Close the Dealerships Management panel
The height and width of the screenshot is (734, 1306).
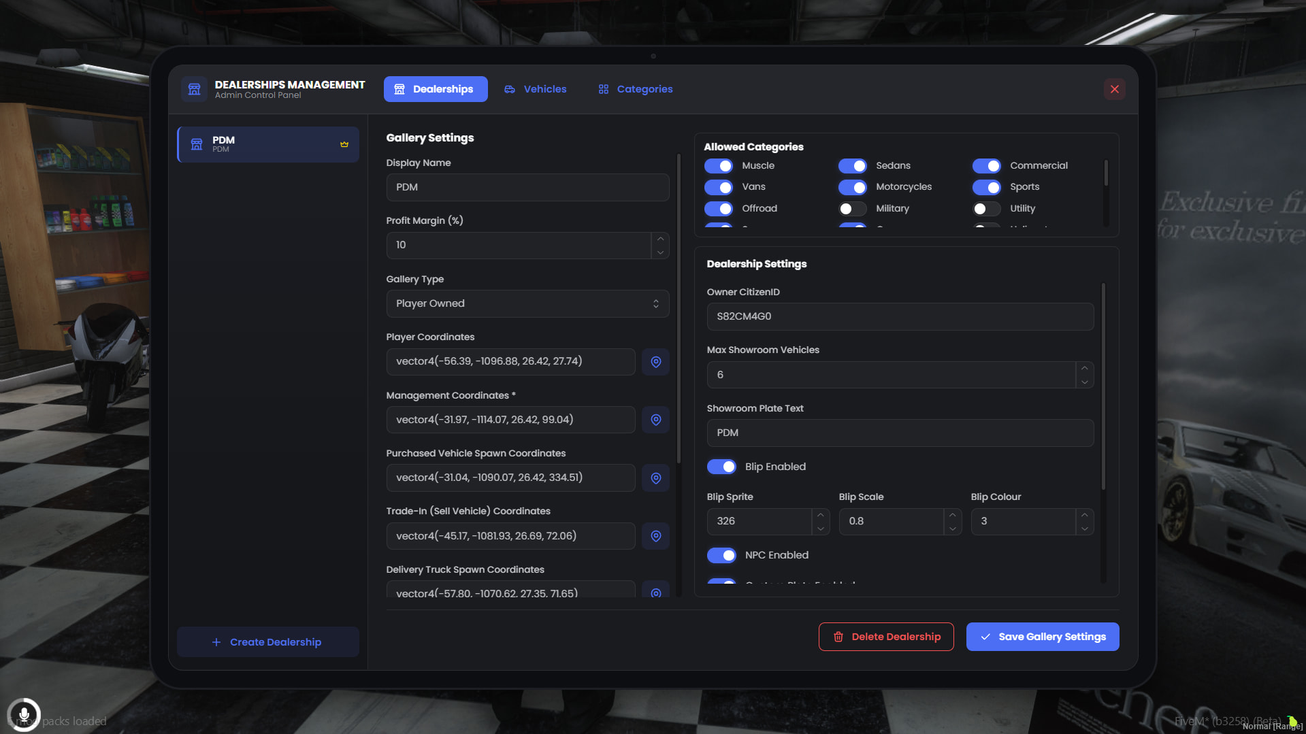point(1115,89)
